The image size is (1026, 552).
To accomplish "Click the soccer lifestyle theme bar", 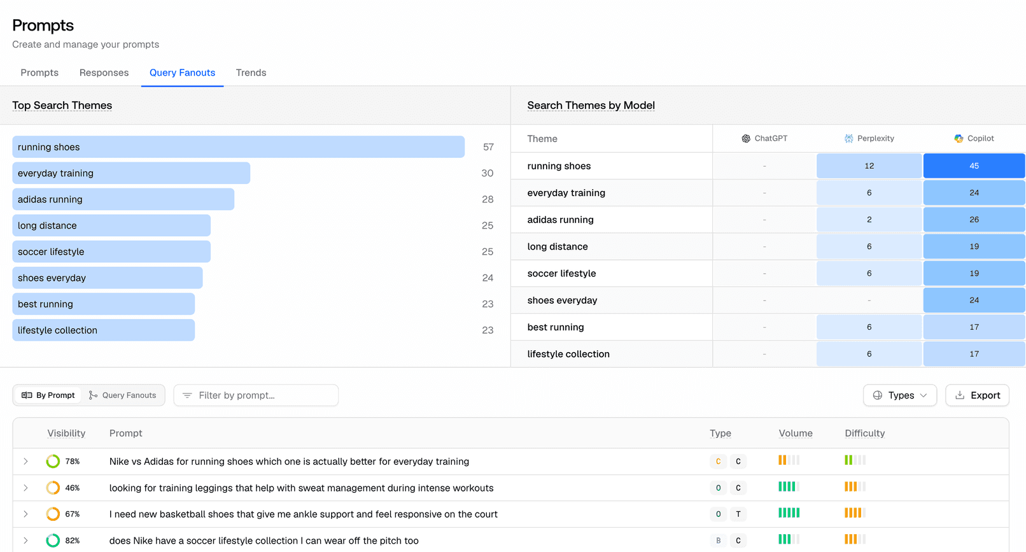I will 111,251.
